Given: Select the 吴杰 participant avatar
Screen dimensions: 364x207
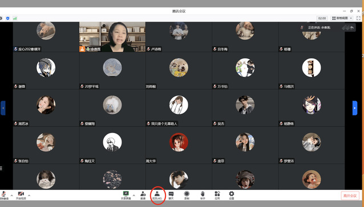Looking at the screenshot, I should point(245,105).
